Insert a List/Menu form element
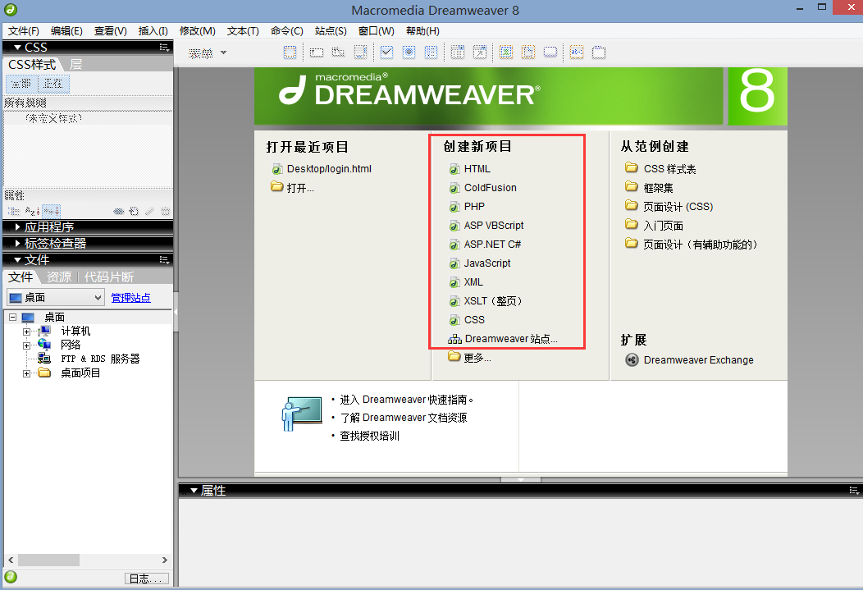863x590 pixels. pyautogui.click(x=458, y=53)
